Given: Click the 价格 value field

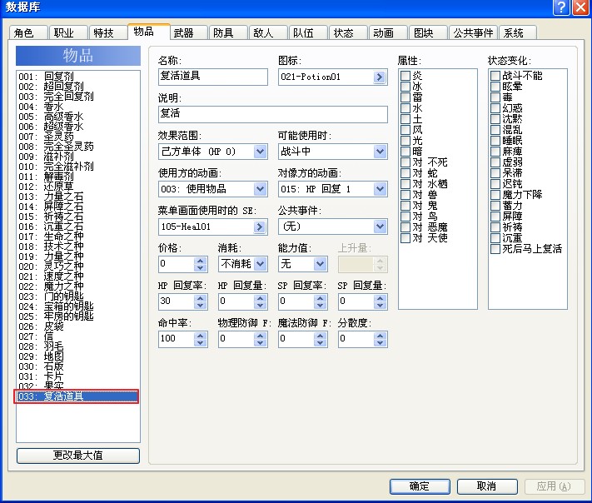Looking at the screenshot, I should point(177,264).
